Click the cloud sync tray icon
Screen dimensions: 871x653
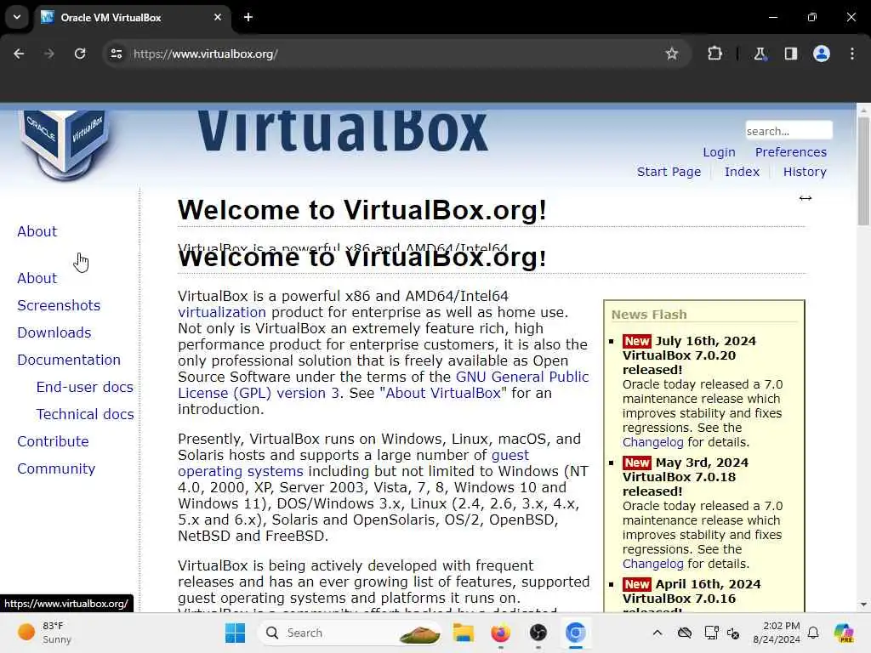685,633
